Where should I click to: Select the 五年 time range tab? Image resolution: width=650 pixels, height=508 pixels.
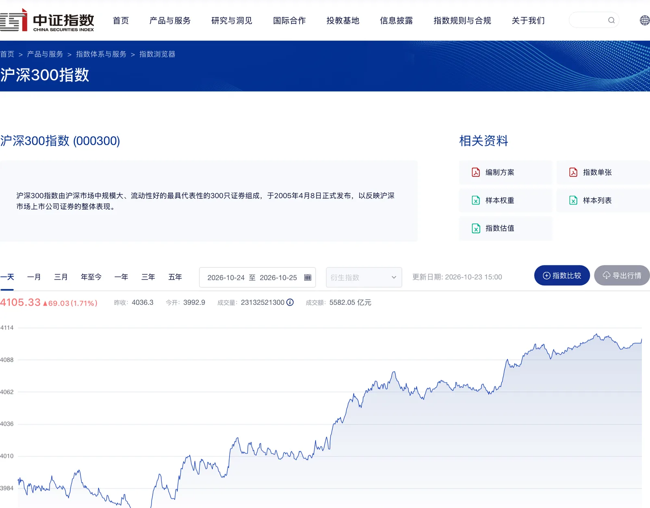[x=175, y=277]
